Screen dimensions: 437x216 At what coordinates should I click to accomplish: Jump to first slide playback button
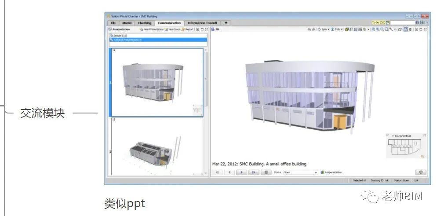pos(217,172)
